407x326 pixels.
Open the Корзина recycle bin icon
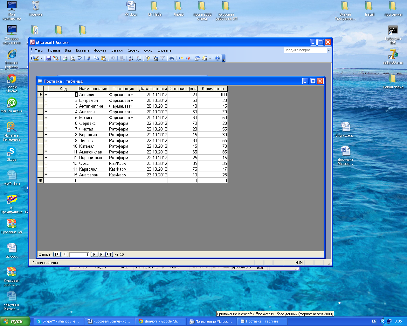click(36, 9)
